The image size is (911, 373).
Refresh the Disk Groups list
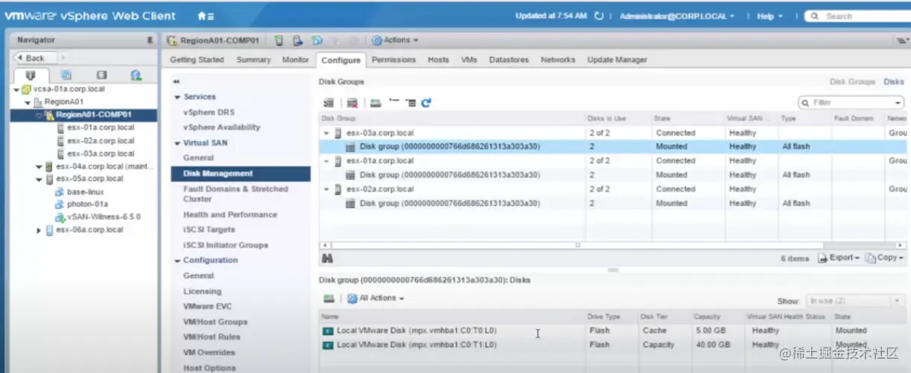click(x=426, y=103)
